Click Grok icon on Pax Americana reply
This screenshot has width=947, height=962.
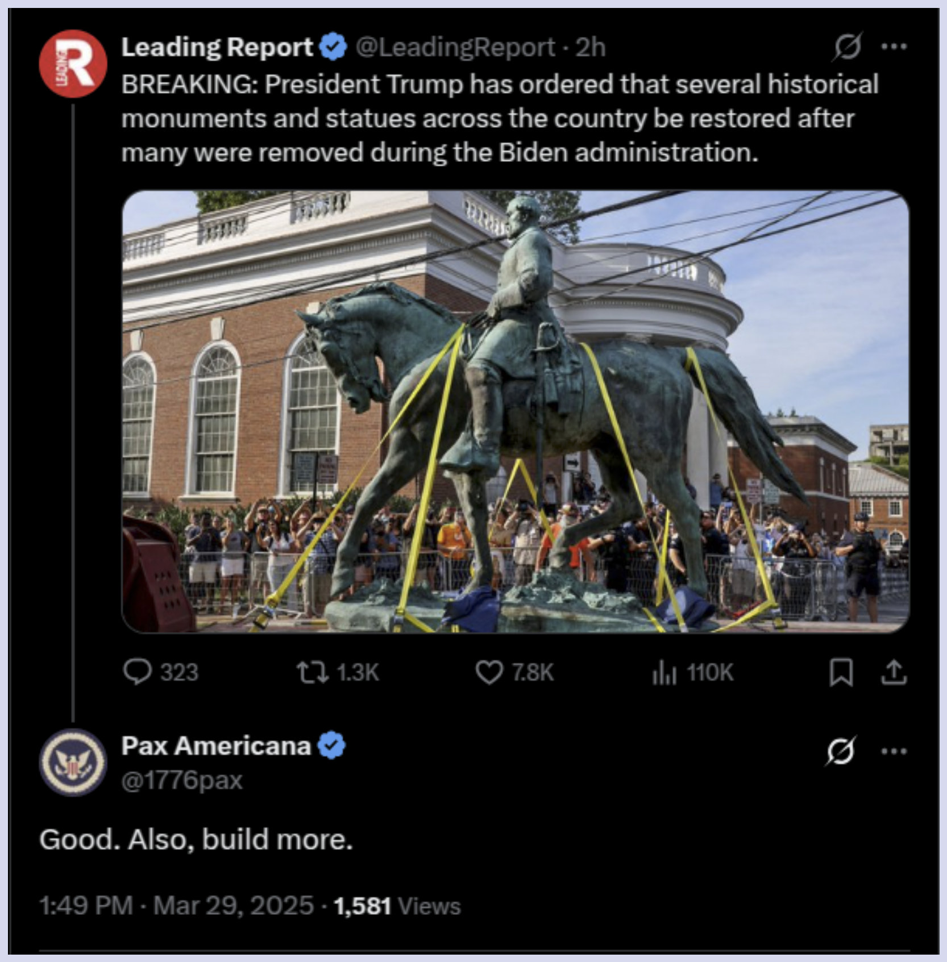[x=840, y=751]
